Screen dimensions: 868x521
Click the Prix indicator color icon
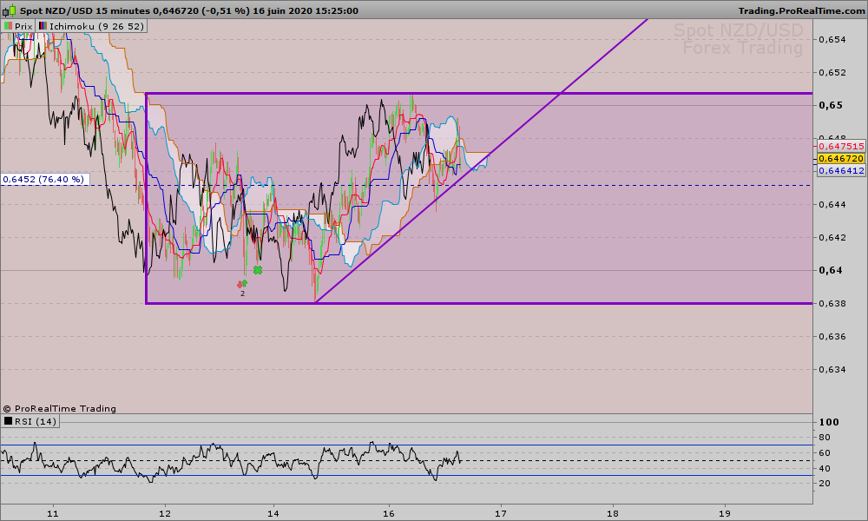click(x=8, y=27)
